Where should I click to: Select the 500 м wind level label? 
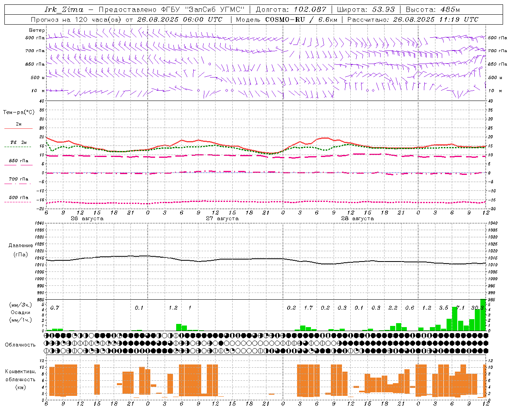click(x=37, y=78)
